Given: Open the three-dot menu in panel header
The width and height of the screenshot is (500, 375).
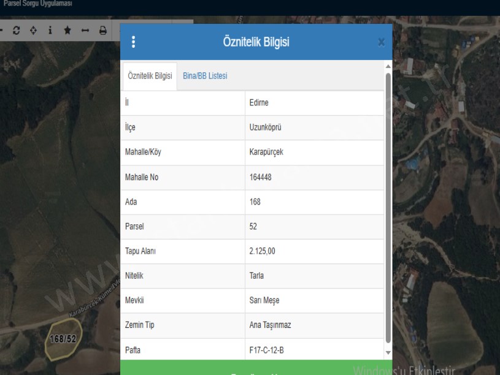Looking at the screenshot, I should tap(134, 43).
